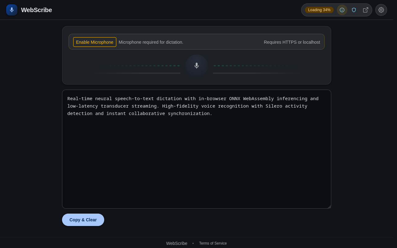Image resolution: width=397 pixels, height=248 pixels.
Task: Click the WebScribe microphone logo icon
Action: [12, 10]
